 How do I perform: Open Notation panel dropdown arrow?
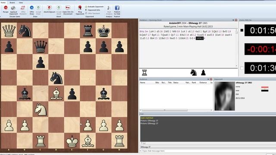coord(233,20)
